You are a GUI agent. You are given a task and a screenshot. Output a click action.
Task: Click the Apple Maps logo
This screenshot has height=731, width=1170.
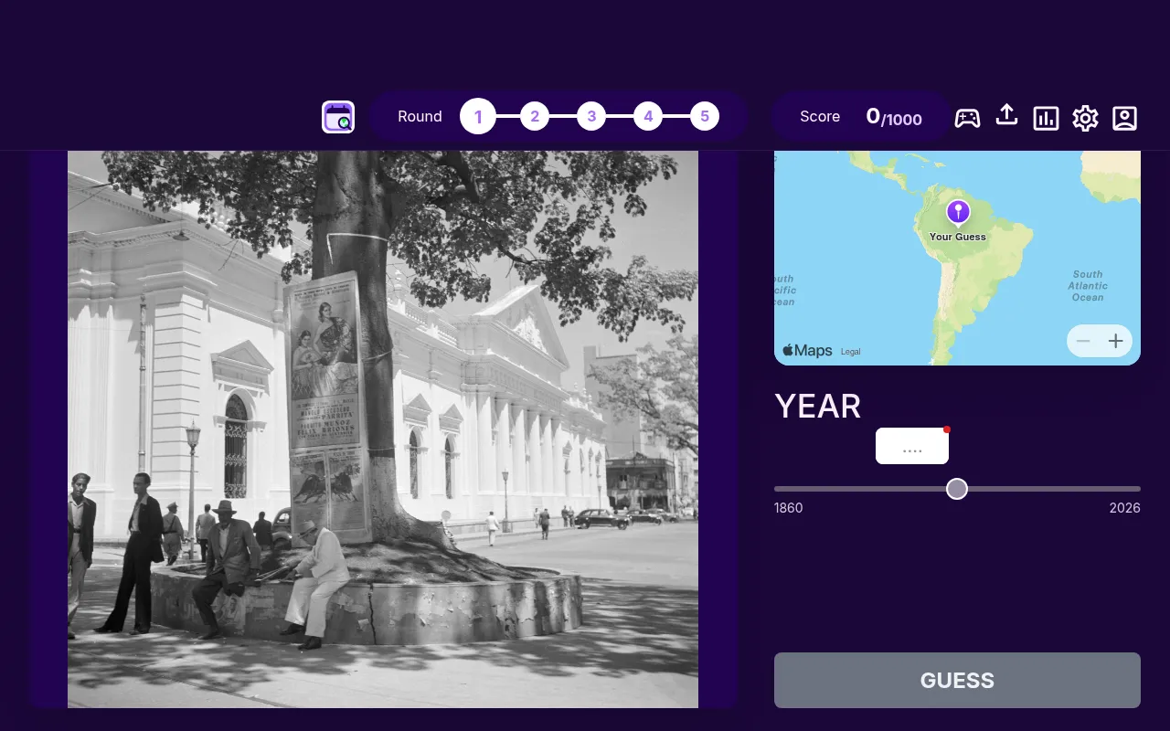(x=807, y=350)
